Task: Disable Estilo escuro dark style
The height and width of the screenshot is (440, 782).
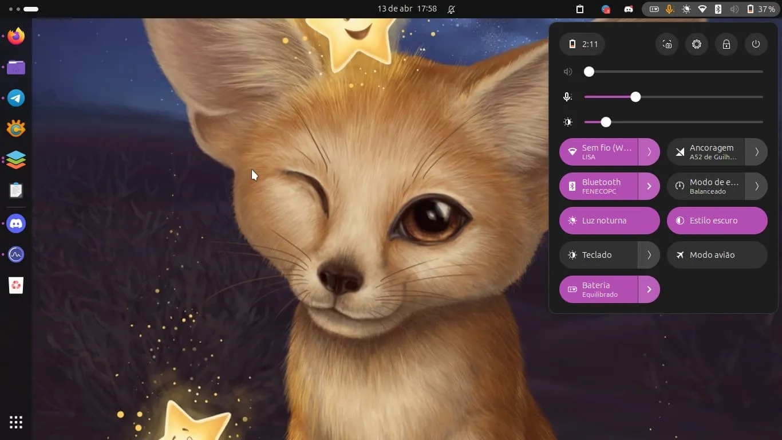Action: click(717, 221)
